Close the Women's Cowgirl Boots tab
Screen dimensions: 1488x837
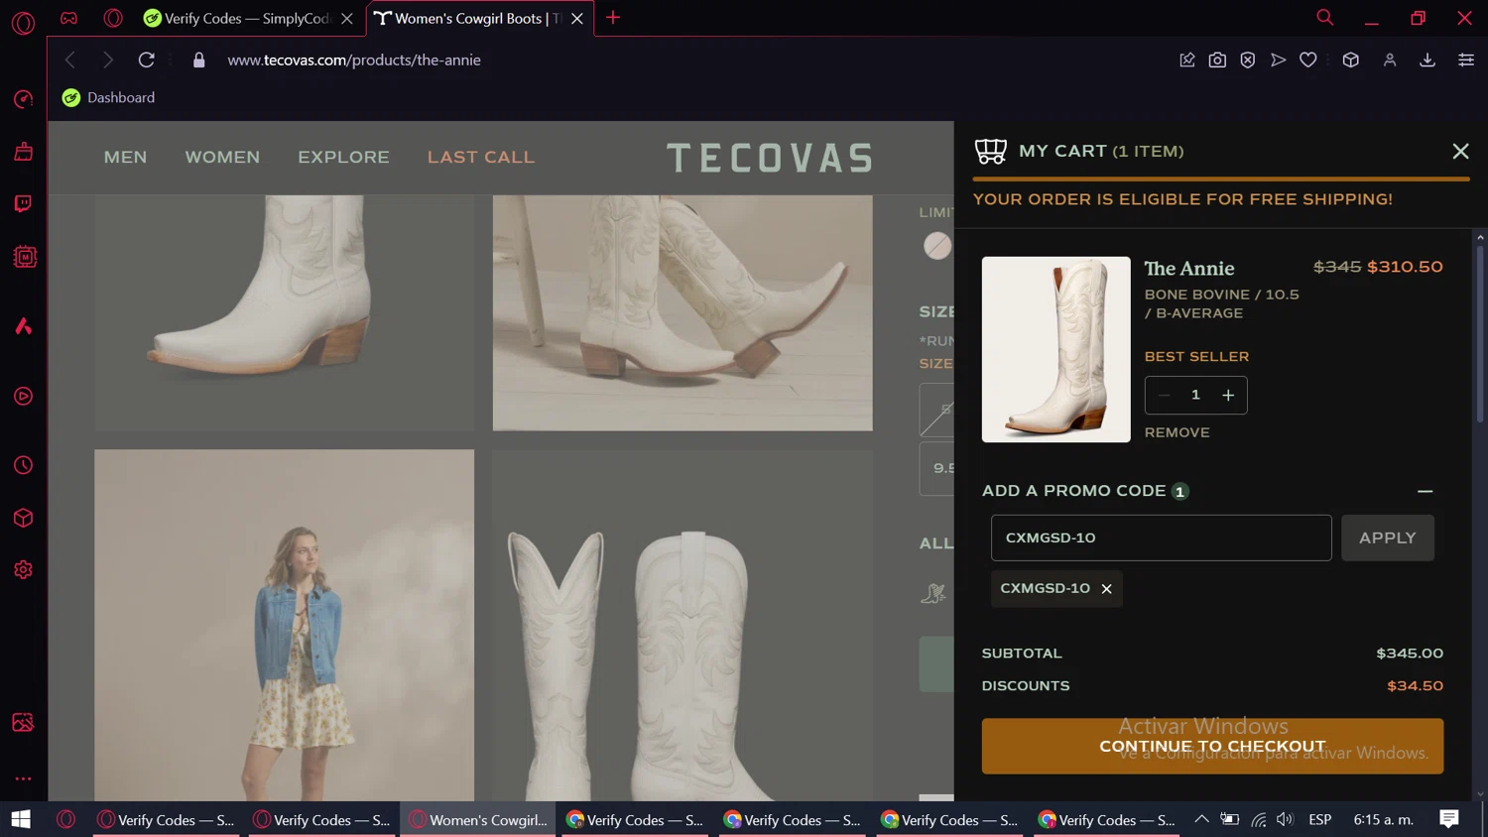coord(577,18)
